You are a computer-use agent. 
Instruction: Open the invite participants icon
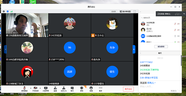click(55, 88)
